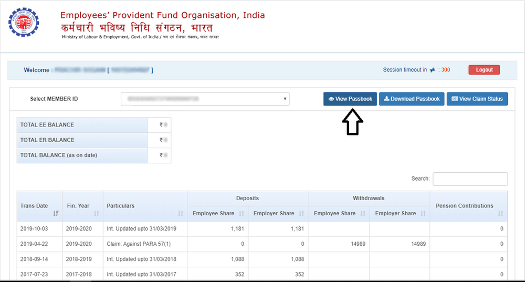Select 'Int. Updated upto 31/03/2018' entry
Viewport: 525px width, 282px height.
tap(141, 259)
